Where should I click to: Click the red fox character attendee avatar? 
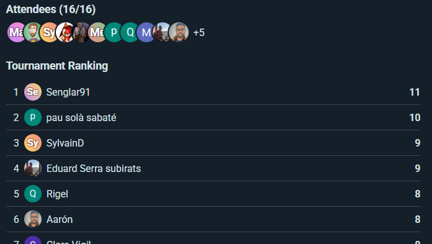point(65,32)
